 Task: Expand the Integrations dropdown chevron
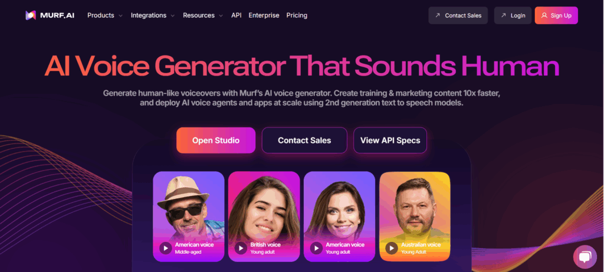click(173, 16)
